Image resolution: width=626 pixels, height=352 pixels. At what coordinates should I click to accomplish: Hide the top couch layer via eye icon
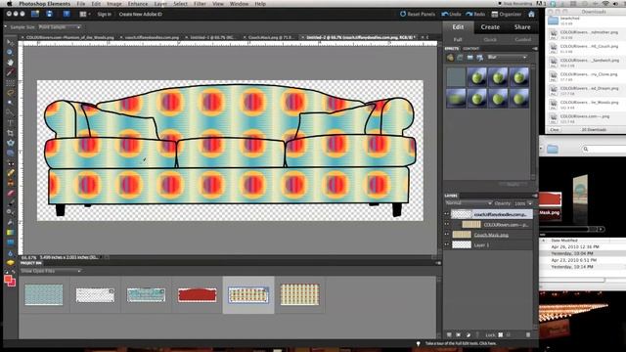tap(447, 214)
